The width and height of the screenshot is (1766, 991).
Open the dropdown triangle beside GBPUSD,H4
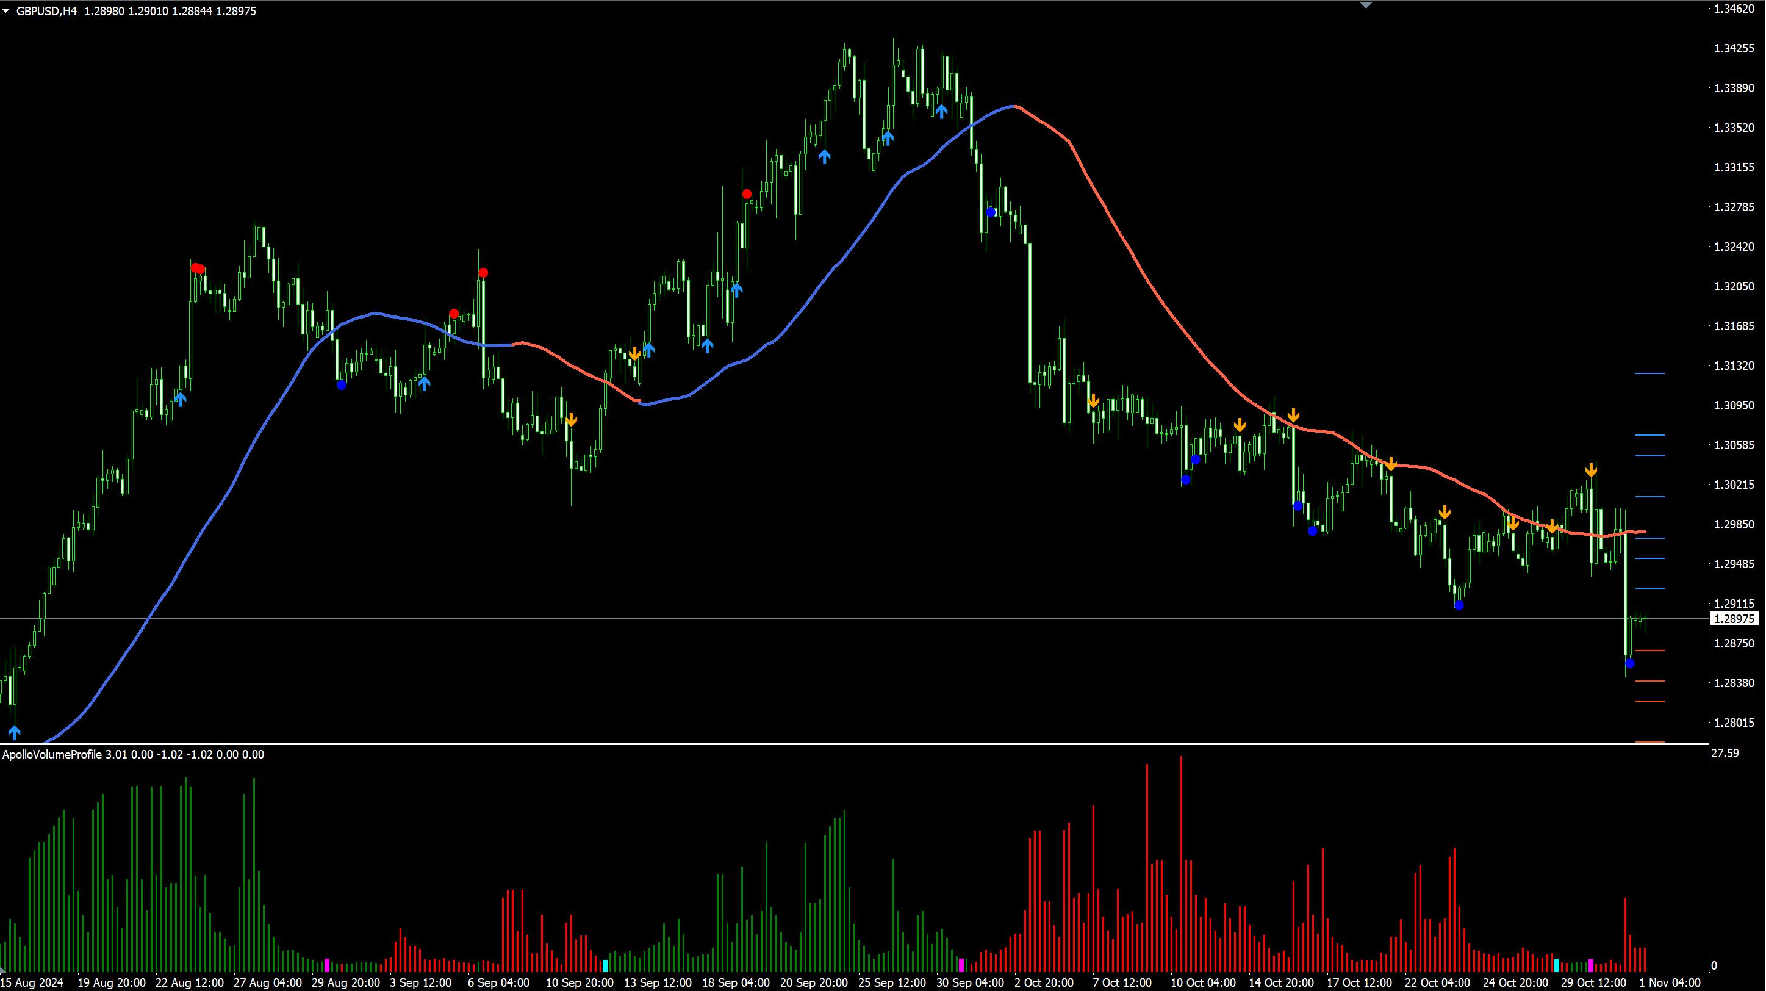6,11
